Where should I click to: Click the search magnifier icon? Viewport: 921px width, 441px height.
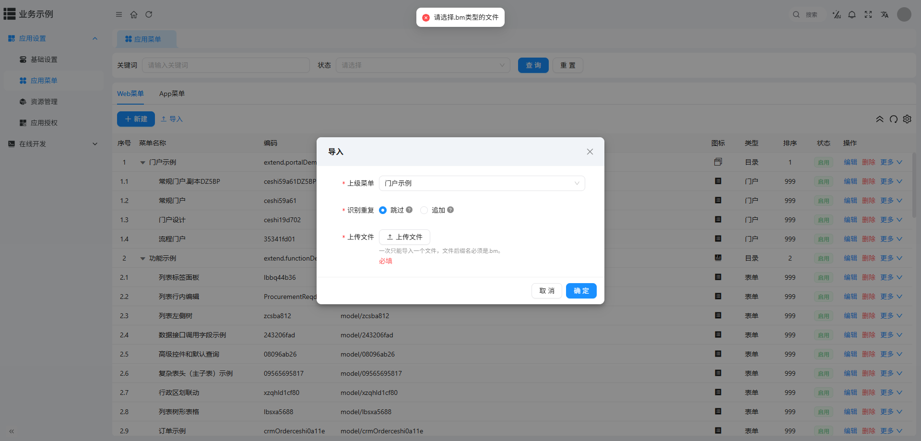pos(796,14)
